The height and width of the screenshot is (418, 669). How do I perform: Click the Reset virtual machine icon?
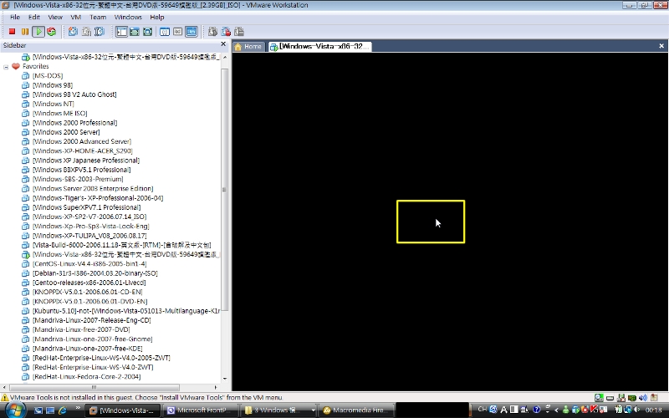(52, 32)
